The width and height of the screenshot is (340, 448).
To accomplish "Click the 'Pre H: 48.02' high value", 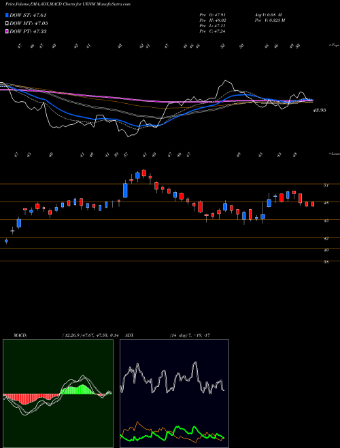I will (212, 20).
